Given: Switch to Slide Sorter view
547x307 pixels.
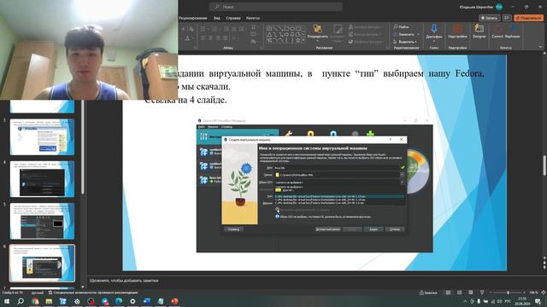Looking at the screenshot, I should [x=460, y=293].
